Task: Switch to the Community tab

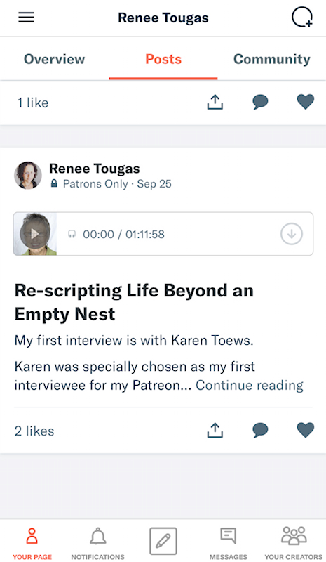Action: pos(271,59)
